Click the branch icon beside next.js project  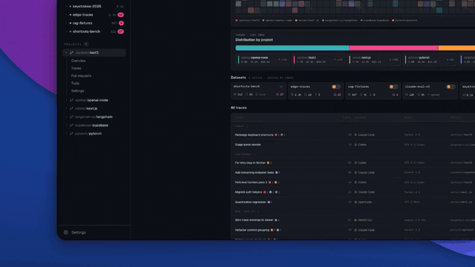(x=71, y=108)
